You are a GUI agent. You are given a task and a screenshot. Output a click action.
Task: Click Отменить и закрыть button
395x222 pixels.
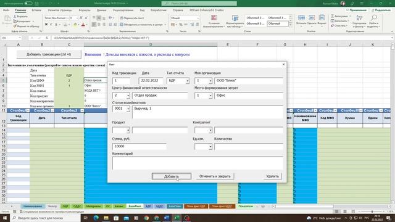215,176
